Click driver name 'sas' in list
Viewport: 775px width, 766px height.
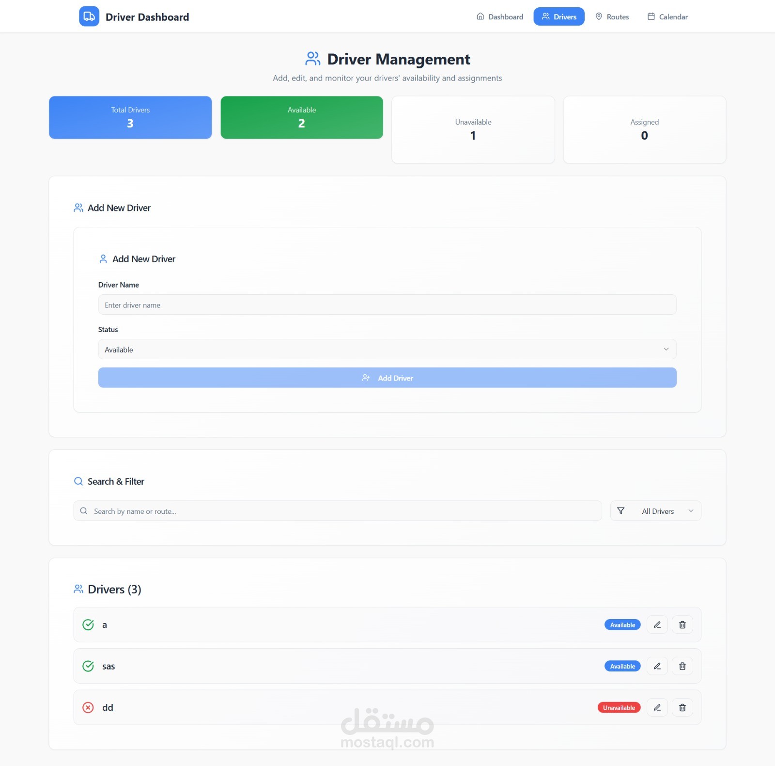(x=108, y=666)
